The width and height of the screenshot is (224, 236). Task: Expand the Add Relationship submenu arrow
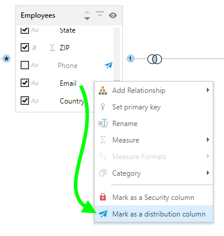pyautogui.click(x=208, y=90)
